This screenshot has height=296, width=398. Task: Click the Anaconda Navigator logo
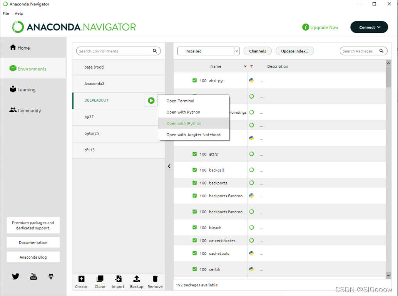tap(74, 27)
